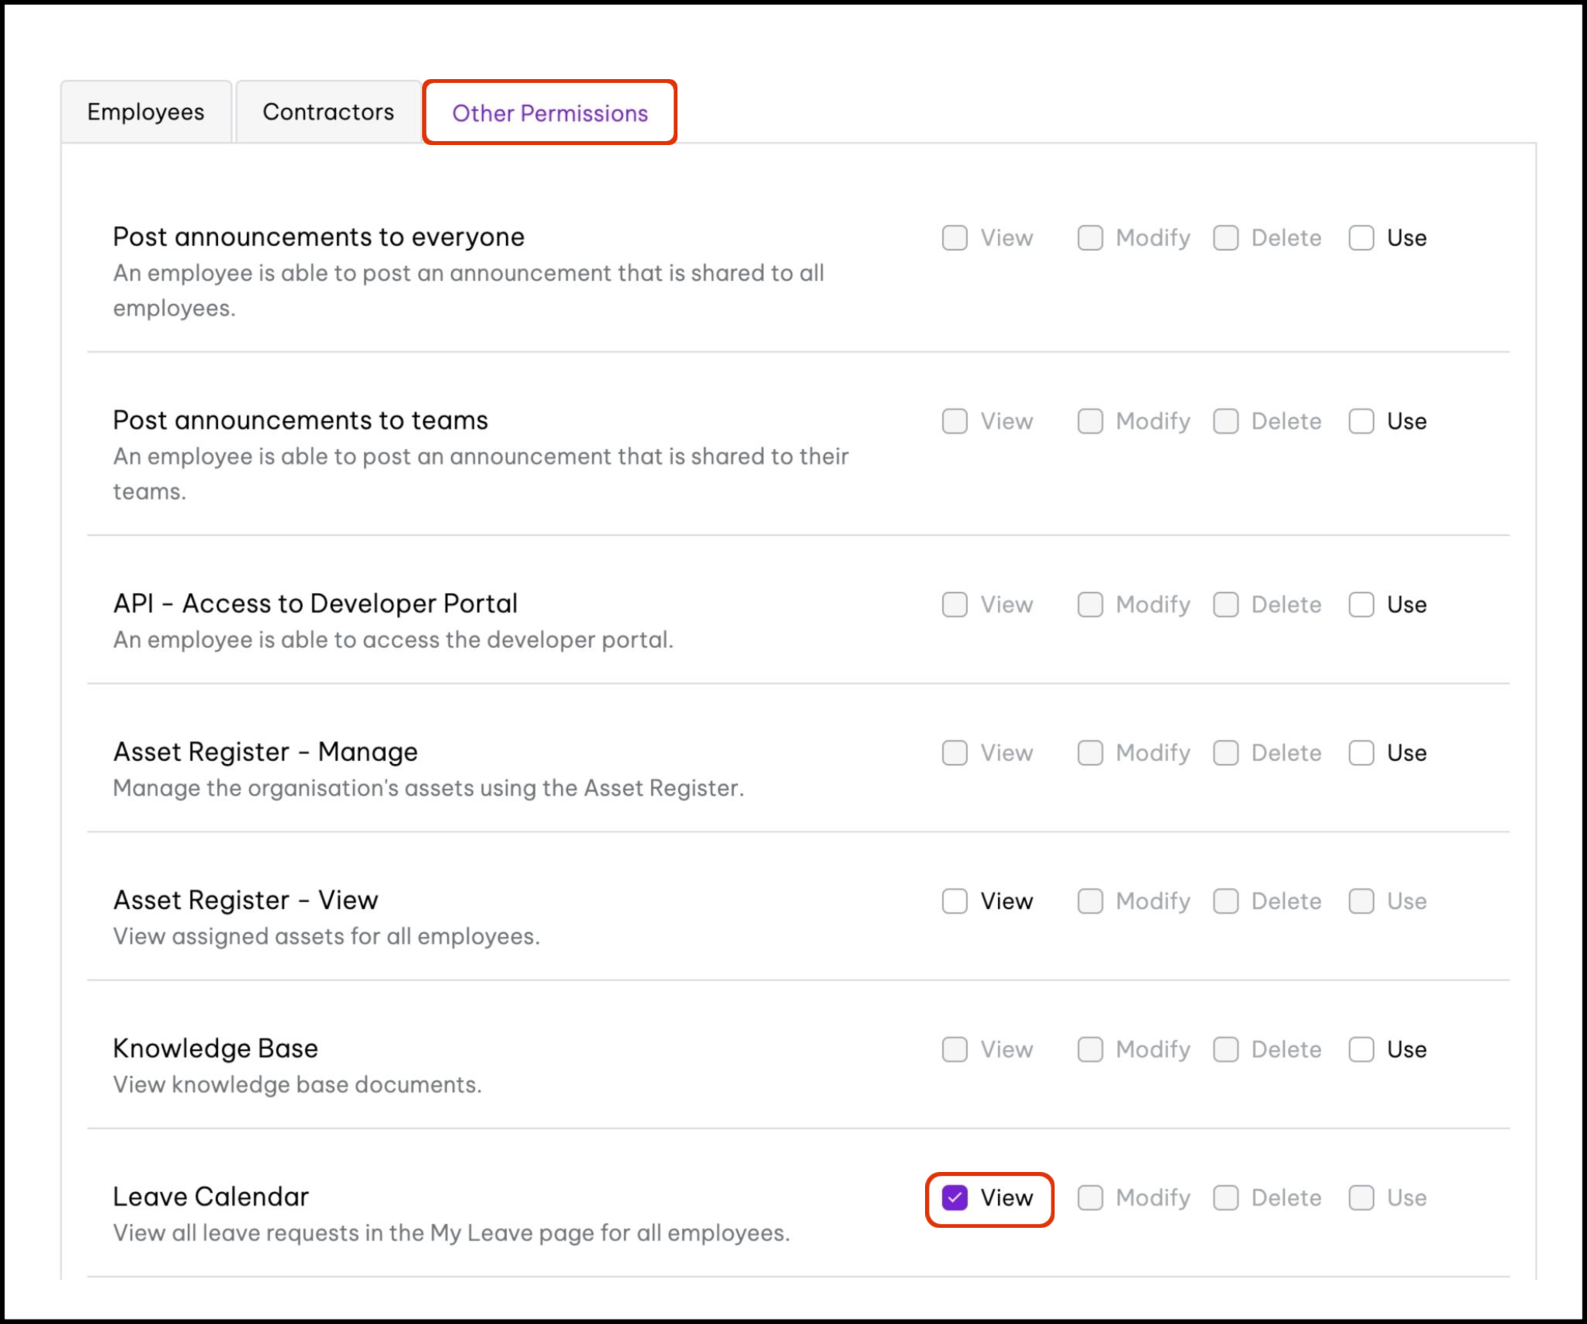Viewport: 1587px width, 1324px height.
Task: Click Modify checkbox for Post announcements to teams
Action: [1090, 421]
